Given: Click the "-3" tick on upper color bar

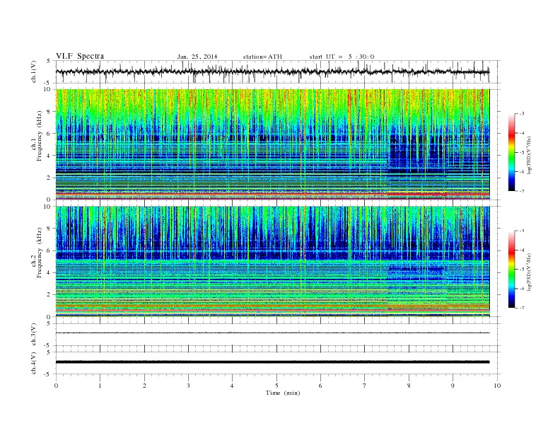Looking at the screenshot, I should click(x=522, y=114).
